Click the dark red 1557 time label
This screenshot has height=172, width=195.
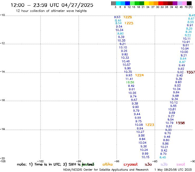(x=191, y=72)
